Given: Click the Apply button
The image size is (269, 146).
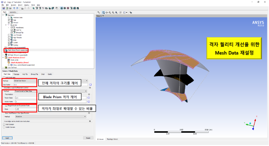Looking at the screenshot, I should (x=7, y=138).
